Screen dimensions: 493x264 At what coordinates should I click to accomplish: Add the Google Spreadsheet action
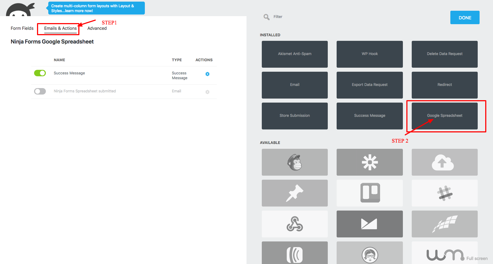tap(445, 116)
